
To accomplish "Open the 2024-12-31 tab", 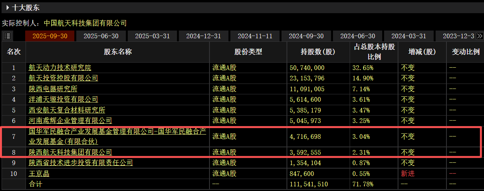I will [204, 36].
